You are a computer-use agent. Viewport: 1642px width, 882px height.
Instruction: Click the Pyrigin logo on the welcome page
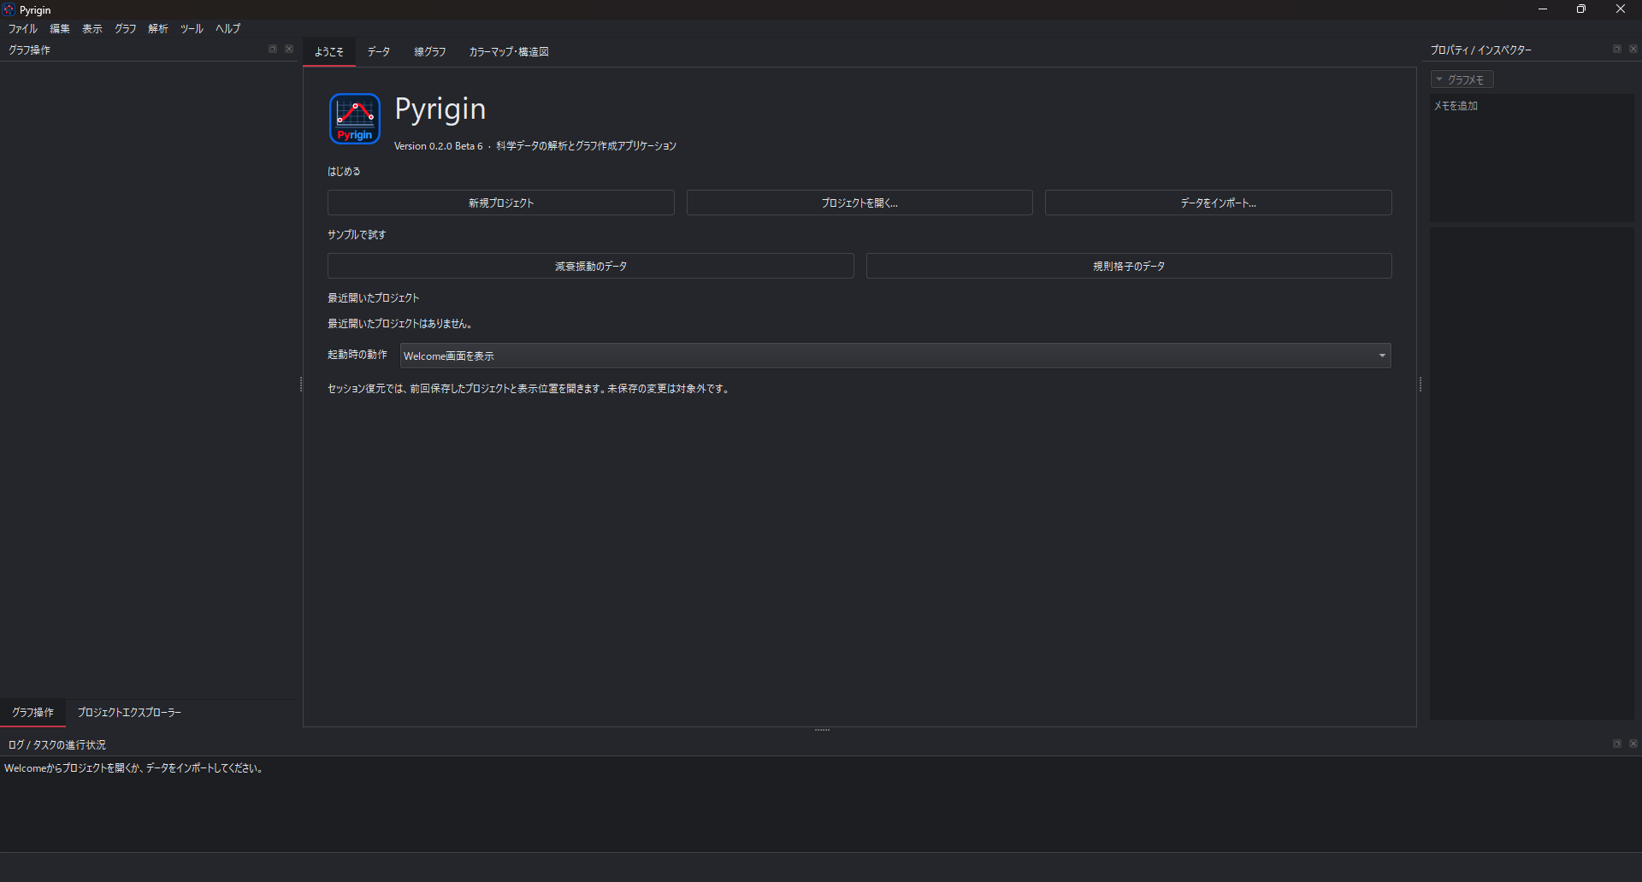click(355, 119)
